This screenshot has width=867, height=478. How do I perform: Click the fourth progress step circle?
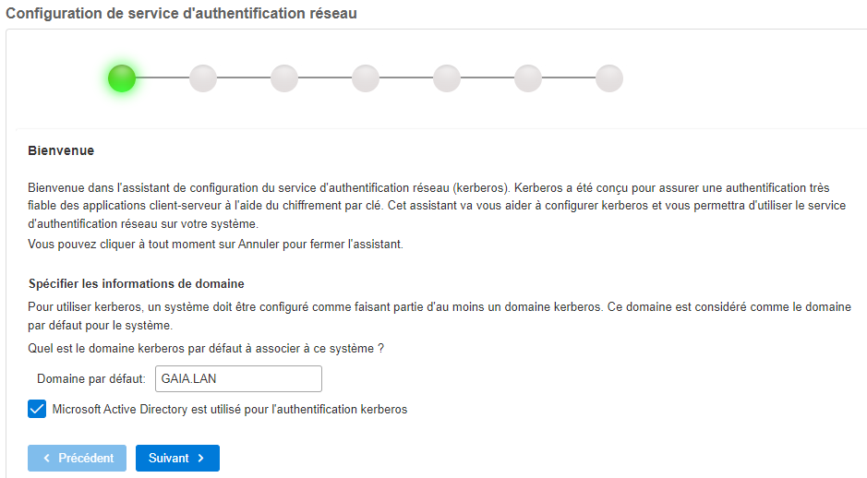click(366, 78)
